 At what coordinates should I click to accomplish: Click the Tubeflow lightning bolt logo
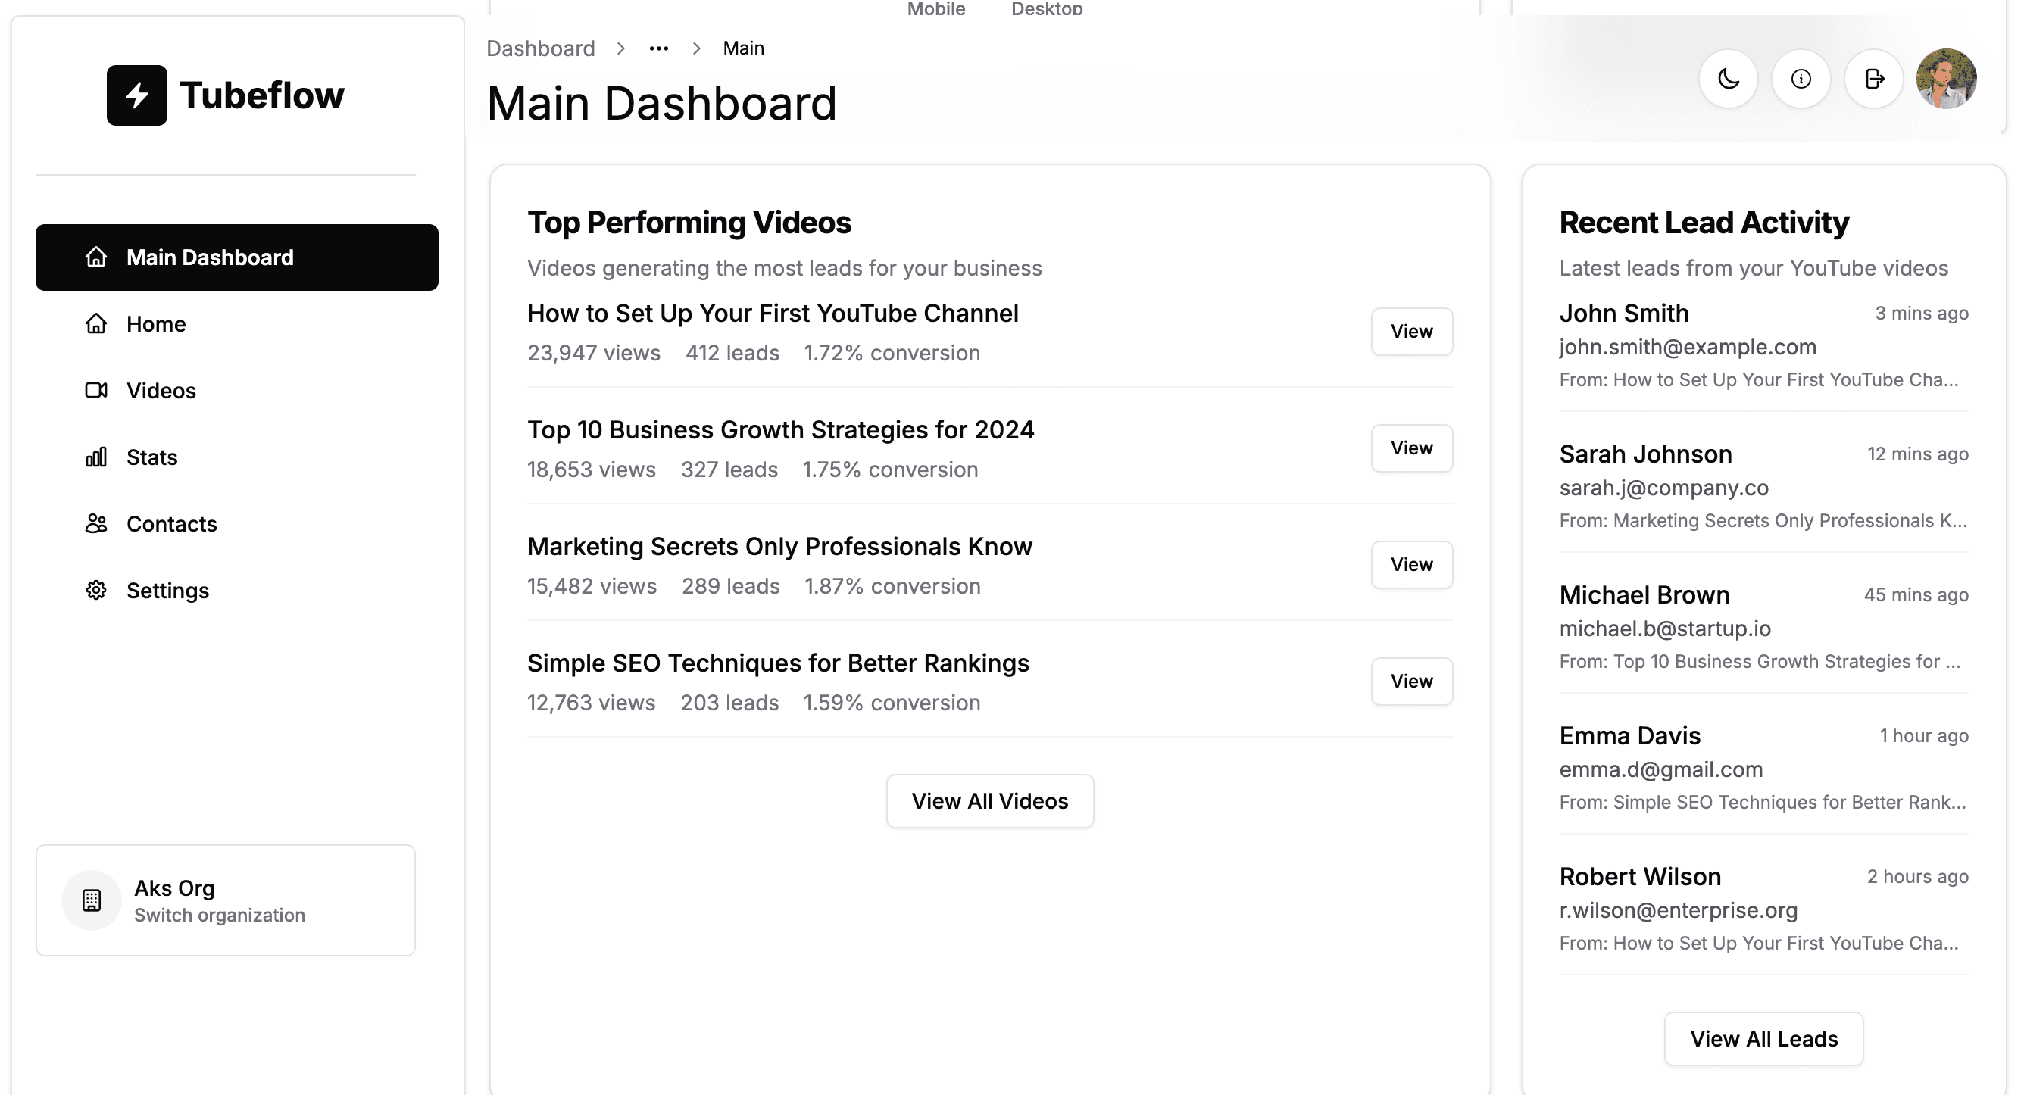click(x=136, y=96)
